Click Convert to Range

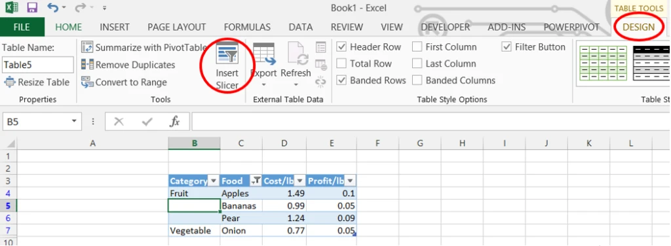point(124,82)
